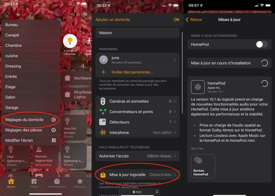Select Dressing in the rooms menu
The width and height of the screenshot is (275, 196).
31,66
